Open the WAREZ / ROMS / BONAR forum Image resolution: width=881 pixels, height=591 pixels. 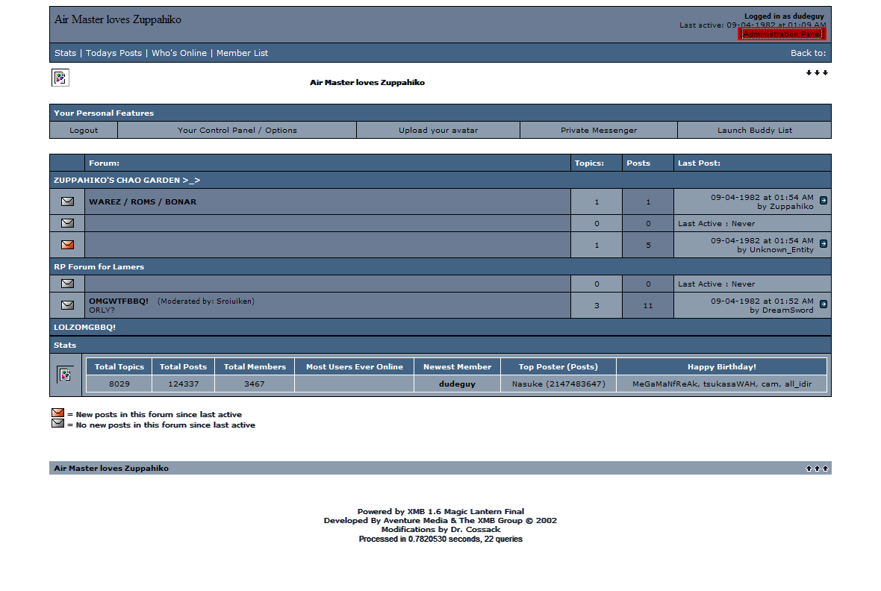(143, 201)
